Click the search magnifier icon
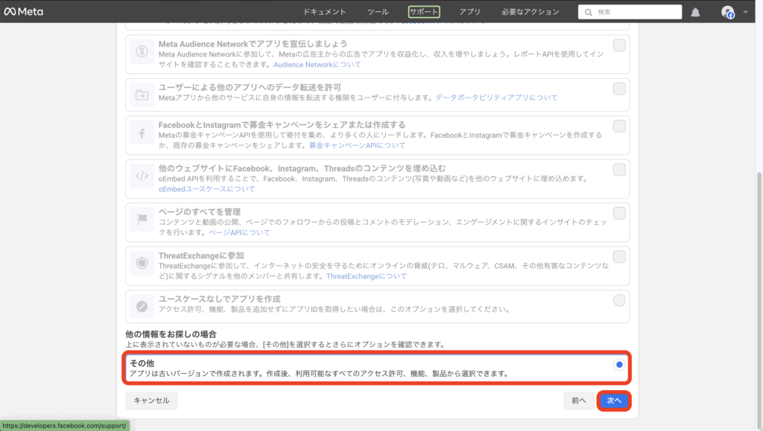Image resolution: width=763 pixels, height=431 pixels. [x=589, y=12]
